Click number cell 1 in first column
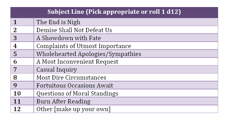Screen dimensions: 231x120 [x=22, y=22]
